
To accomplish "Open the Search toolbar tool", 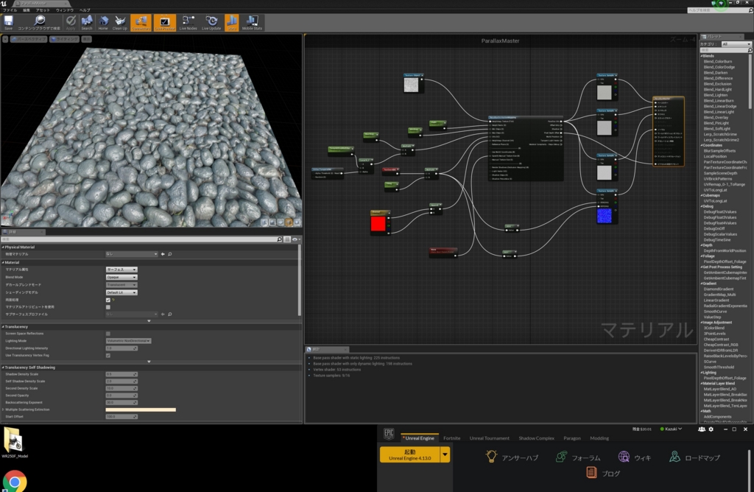I will (x=87, y=22).
